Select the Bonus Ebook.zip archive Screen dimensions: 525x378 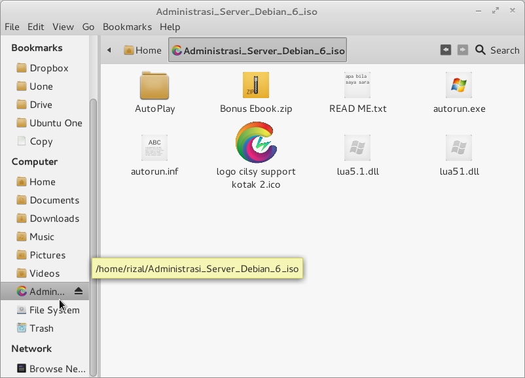(256, 86)
